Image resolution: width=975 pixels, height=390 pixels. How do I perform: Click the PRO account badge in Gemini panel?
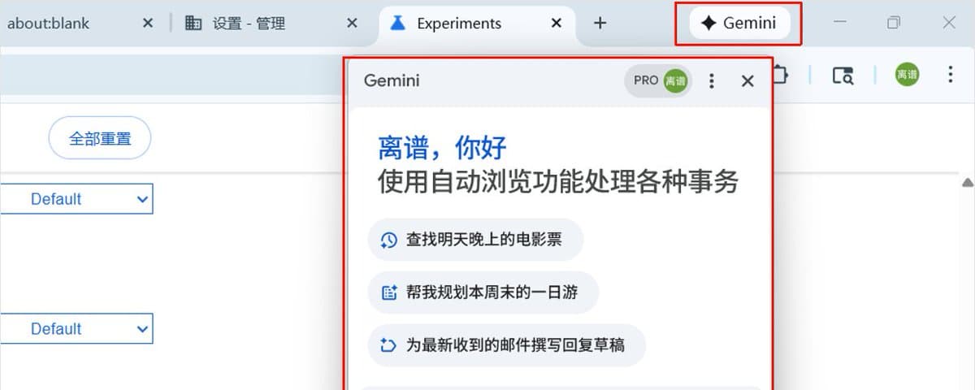tap(657, 80)
